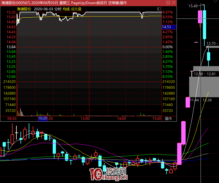Toggle the 均线 average line legend

[66, 9]
